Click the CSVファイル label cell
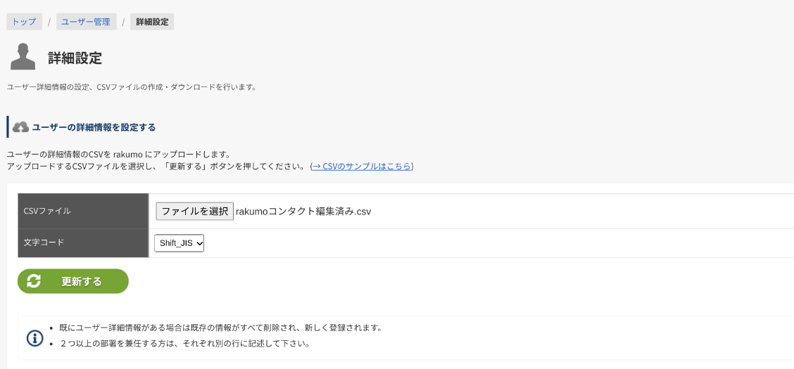Screen dimensions: 794x369 click(83, 211)
